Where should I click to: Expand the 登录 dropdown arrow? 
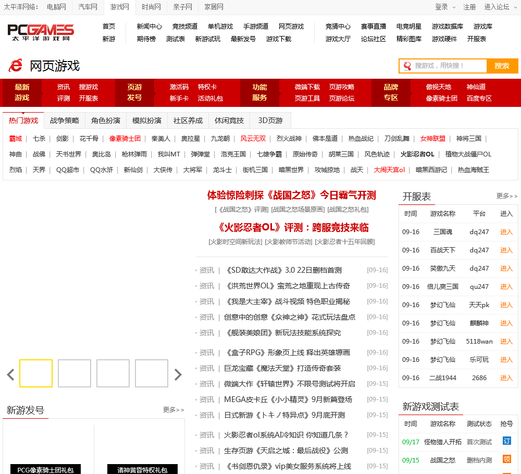[454, 7]
